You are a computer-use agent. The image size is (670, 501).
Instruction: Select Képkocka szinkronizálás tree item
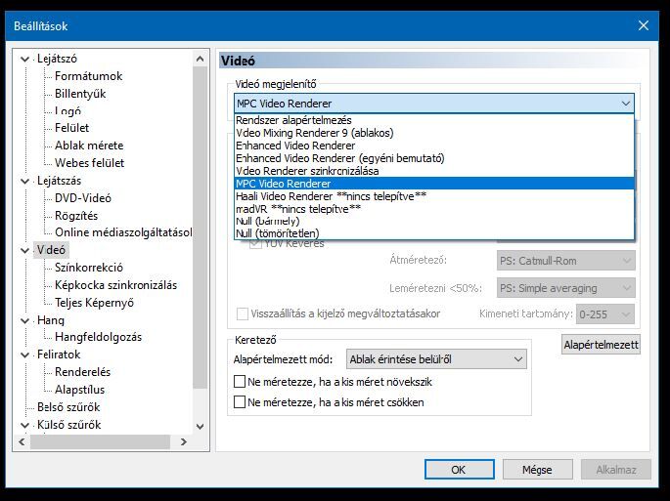115,285
